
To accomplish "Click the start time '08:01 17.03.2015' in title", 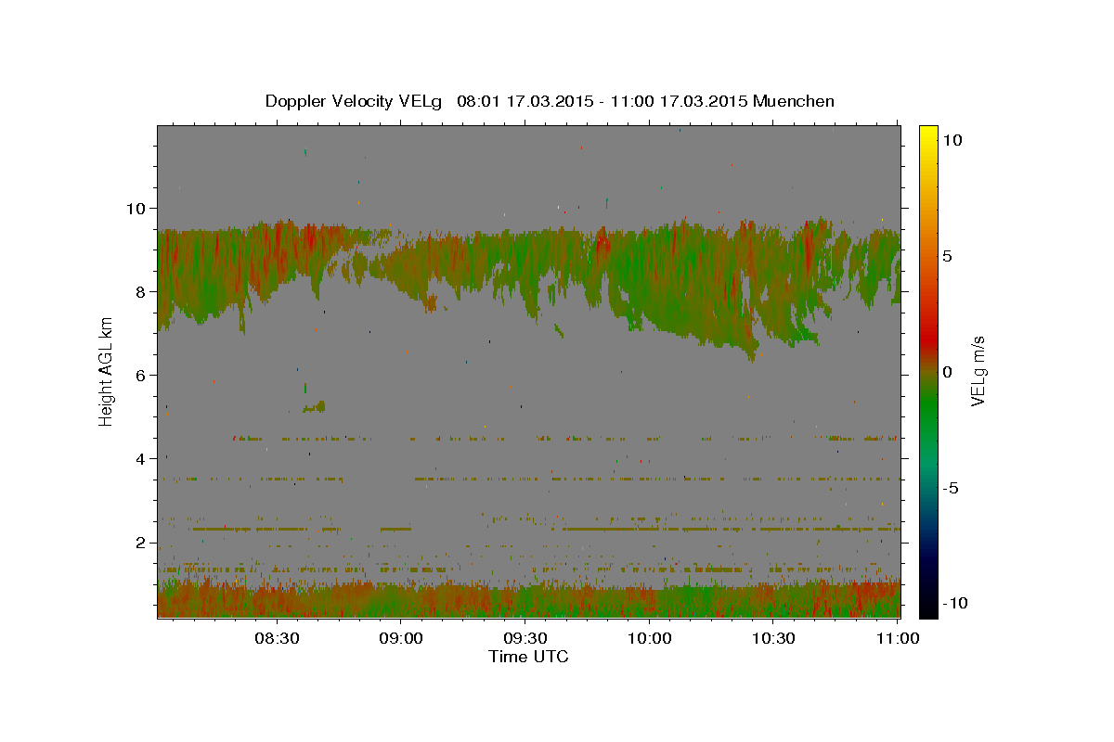I will [525, 101].
